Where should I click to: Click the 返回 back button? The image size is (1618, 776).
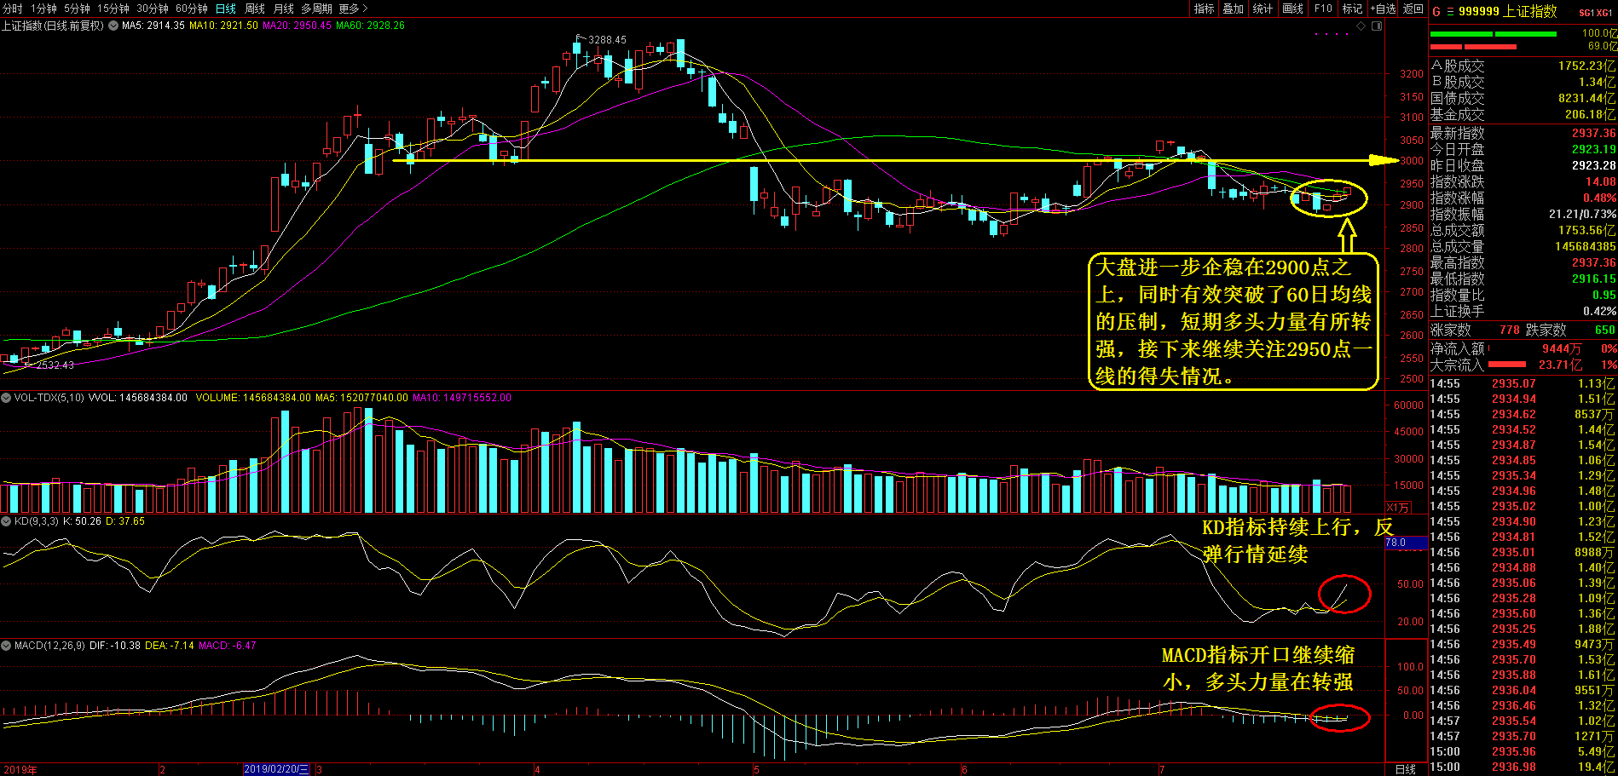1413,9
